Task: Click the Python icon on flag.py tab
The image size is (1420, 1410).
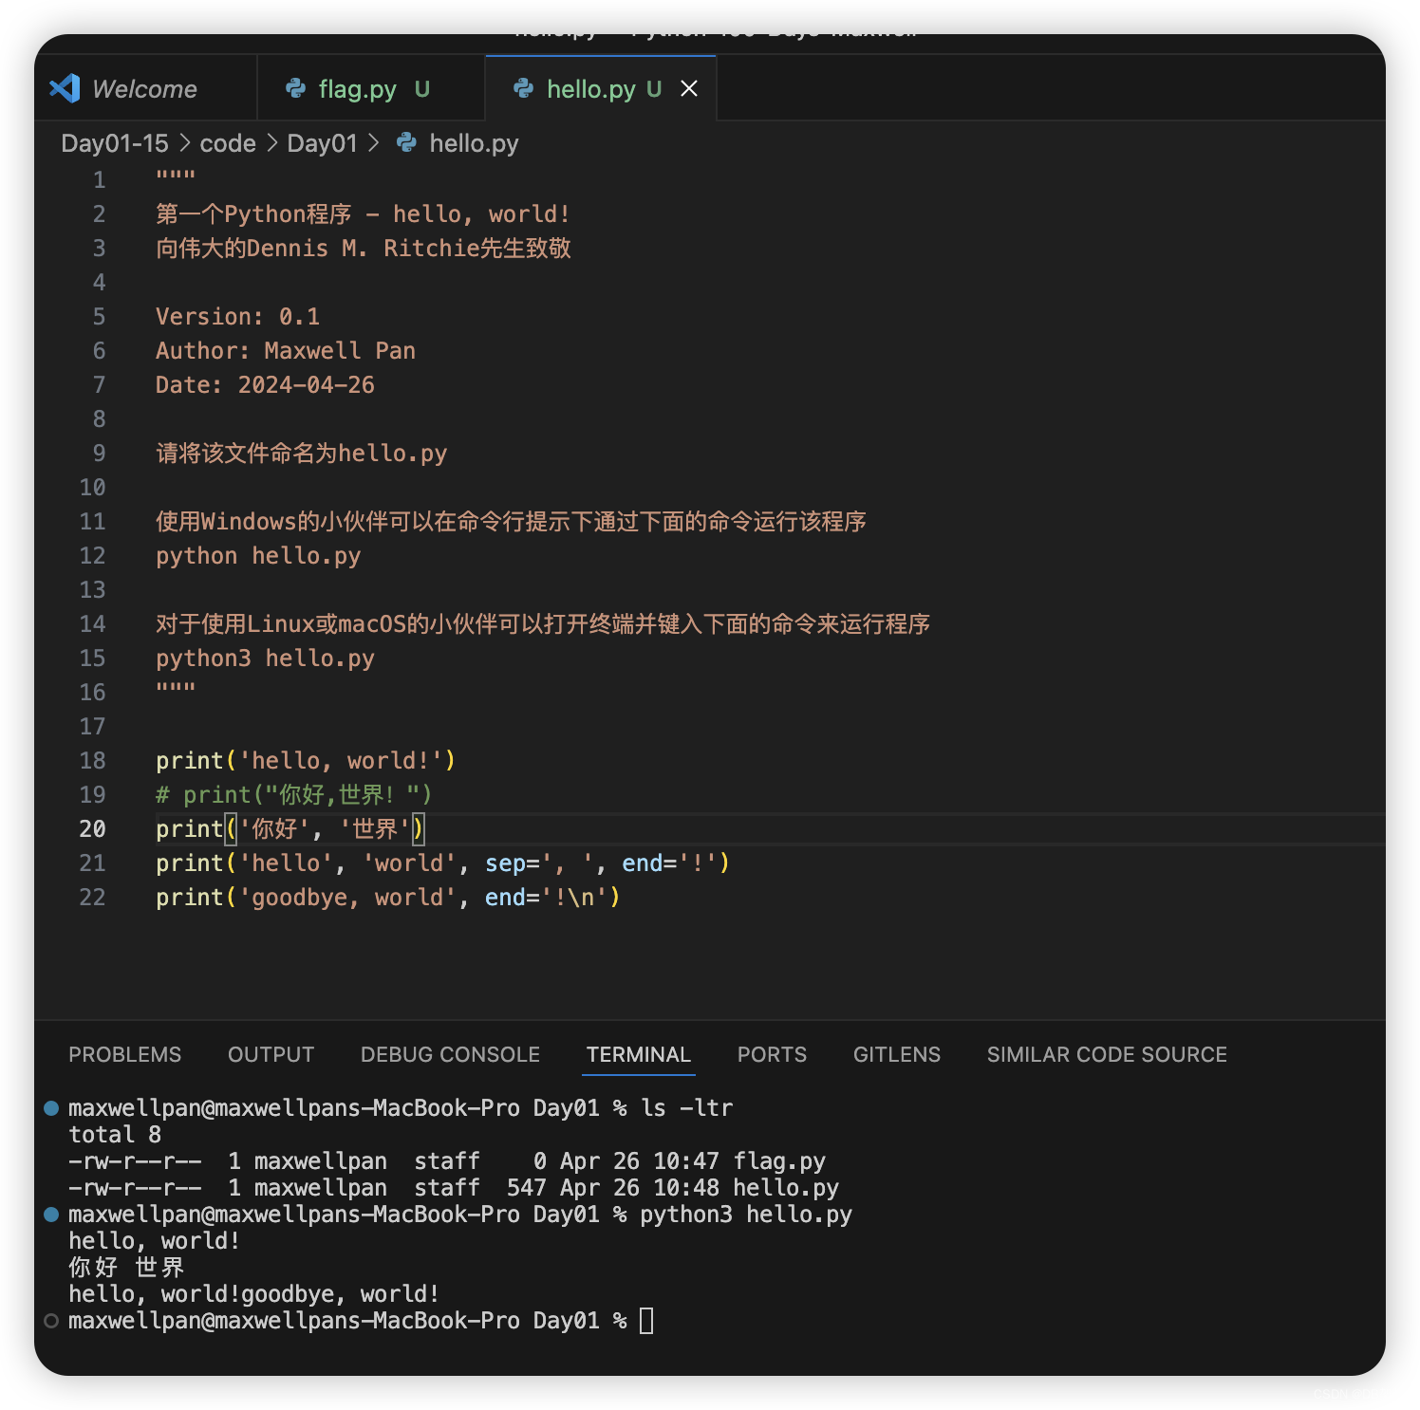Action: (296, 88)
